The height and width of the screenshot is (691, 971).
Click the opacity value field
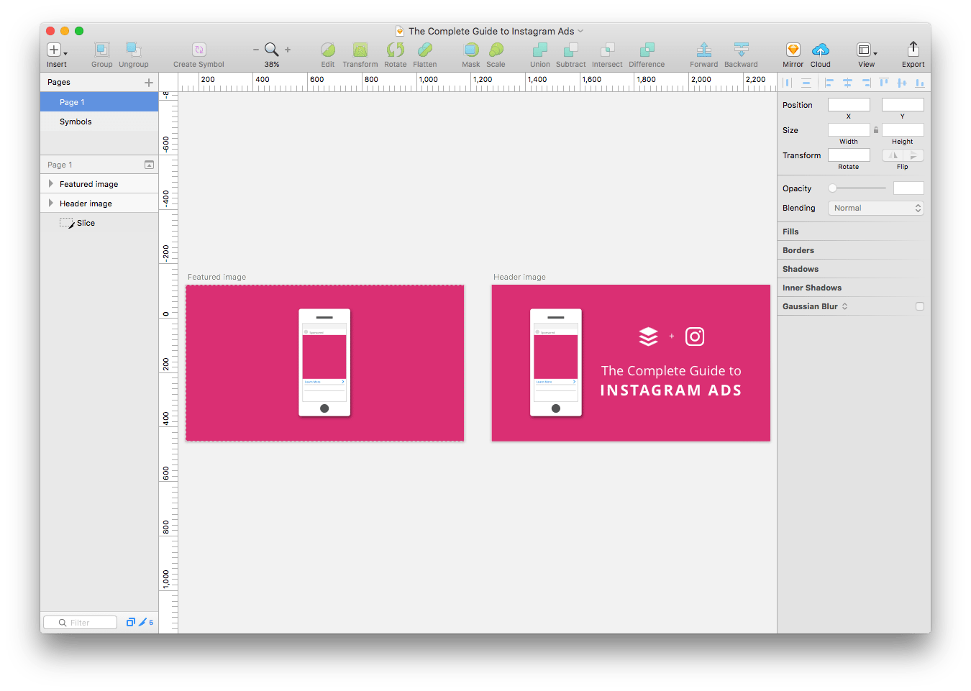tap(908, 188)
